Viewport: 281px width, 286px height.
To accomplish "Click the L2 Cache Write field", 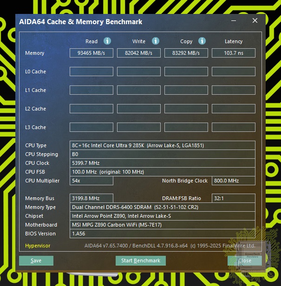I will (139, 109).
